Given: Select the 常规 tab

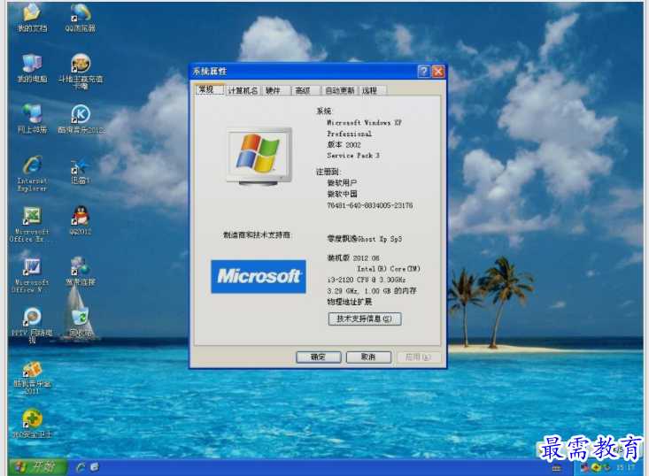Looking at the screenshot, I should 210,89.
